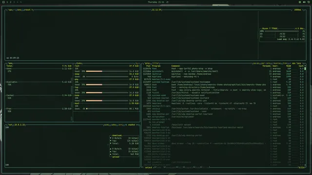Click the 2000ms update interval control
The height and width of the screenshot is (175, 312).
297,10
